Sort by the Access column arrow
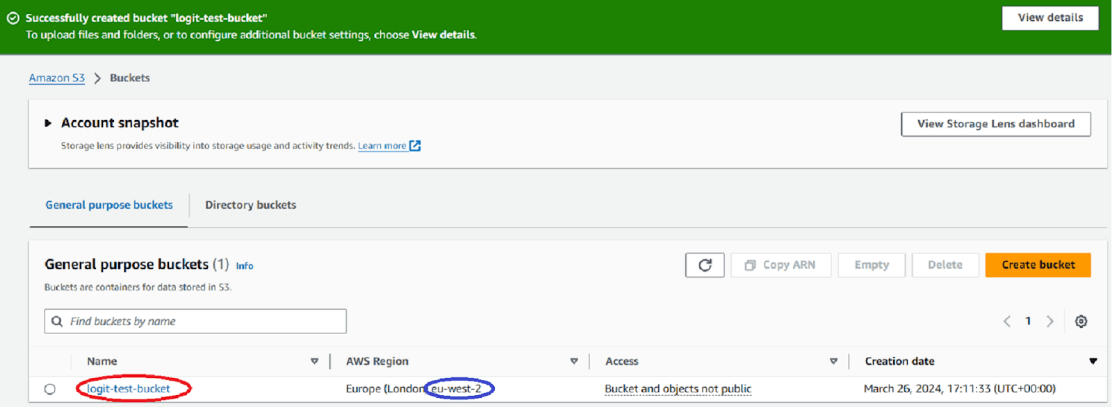 pos(833,361)
